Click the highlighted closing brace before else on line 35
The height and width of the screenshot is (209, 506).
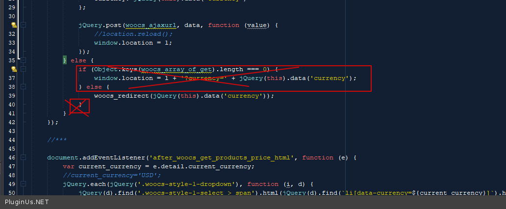[x=65, y=60]
